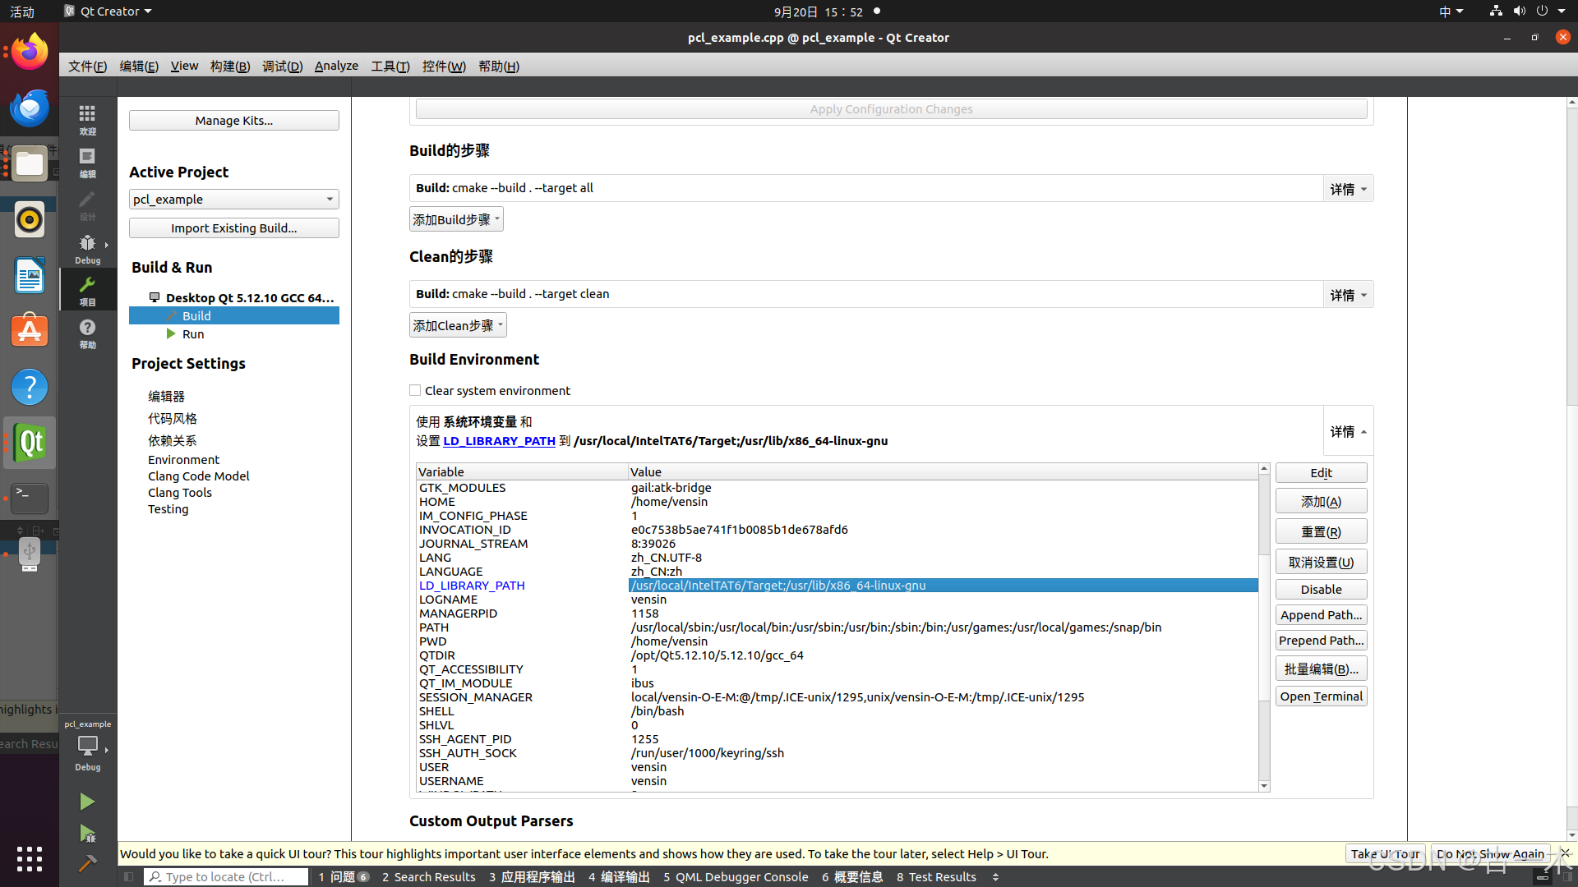
Task: Open Firefox from Ubuntu dock
Action: [x=30, y=53]
